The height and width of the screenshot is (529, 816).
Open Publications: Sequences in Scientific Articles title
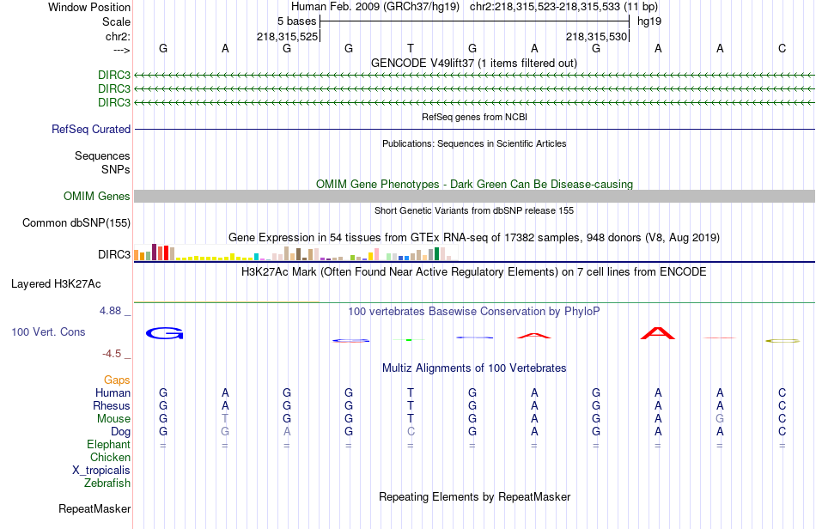(x=474, y=143)
